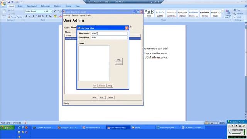Switch to the View ribbon tab

click(77, 6)
